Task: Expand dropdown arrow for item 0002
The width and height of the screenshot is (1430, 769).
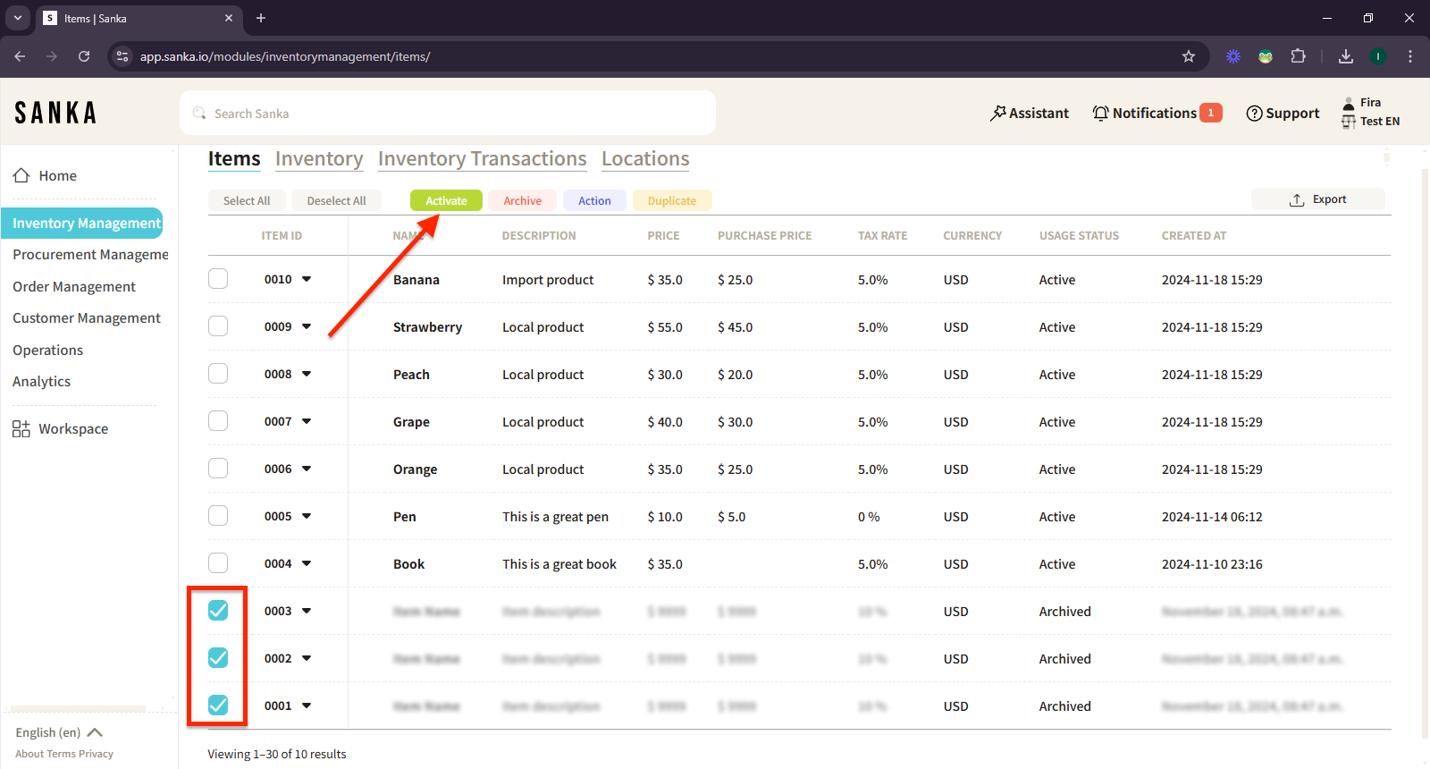Action: [x=307, y=658]
